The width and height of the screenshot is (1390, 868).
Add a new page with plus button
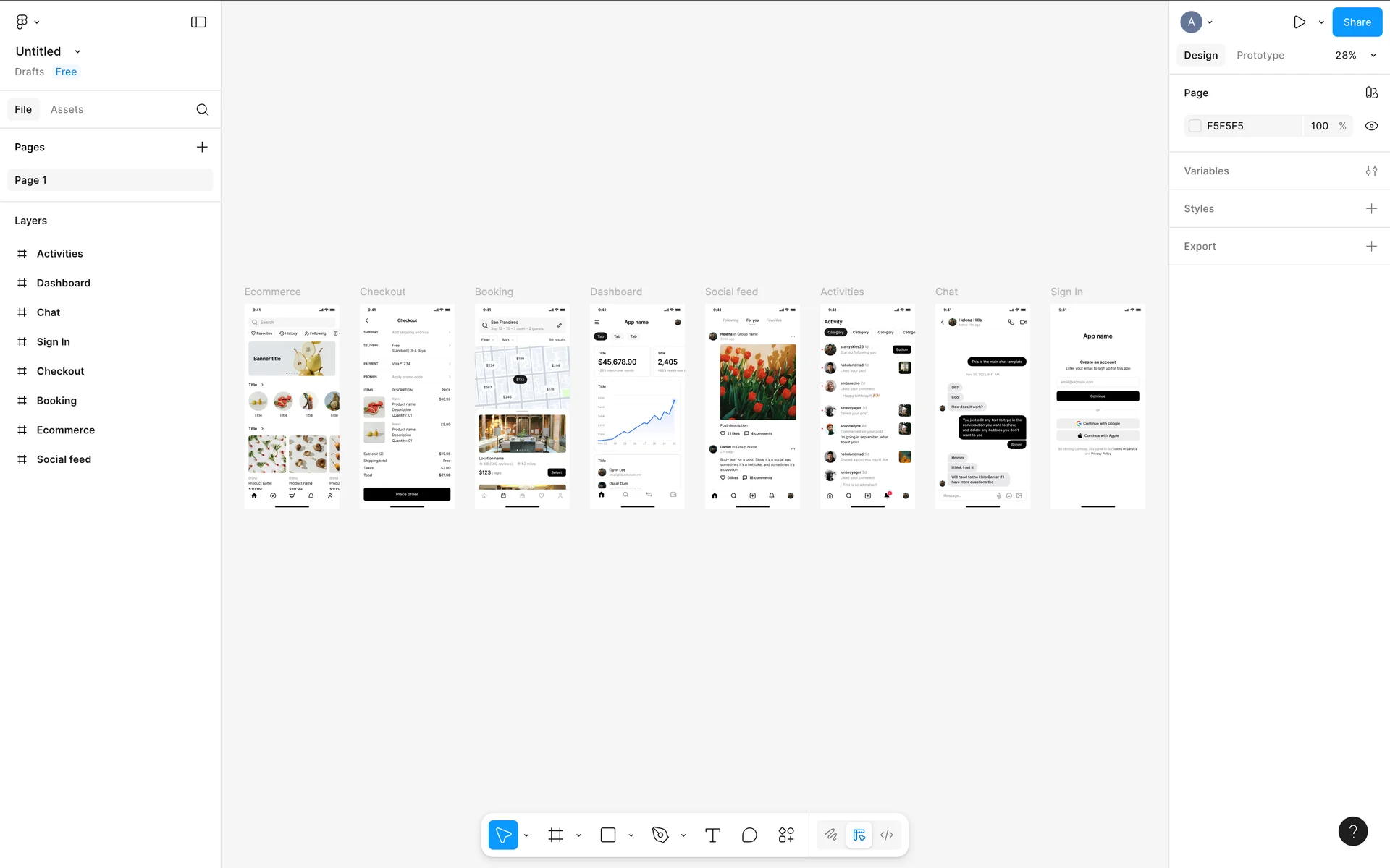pos(202,147)
